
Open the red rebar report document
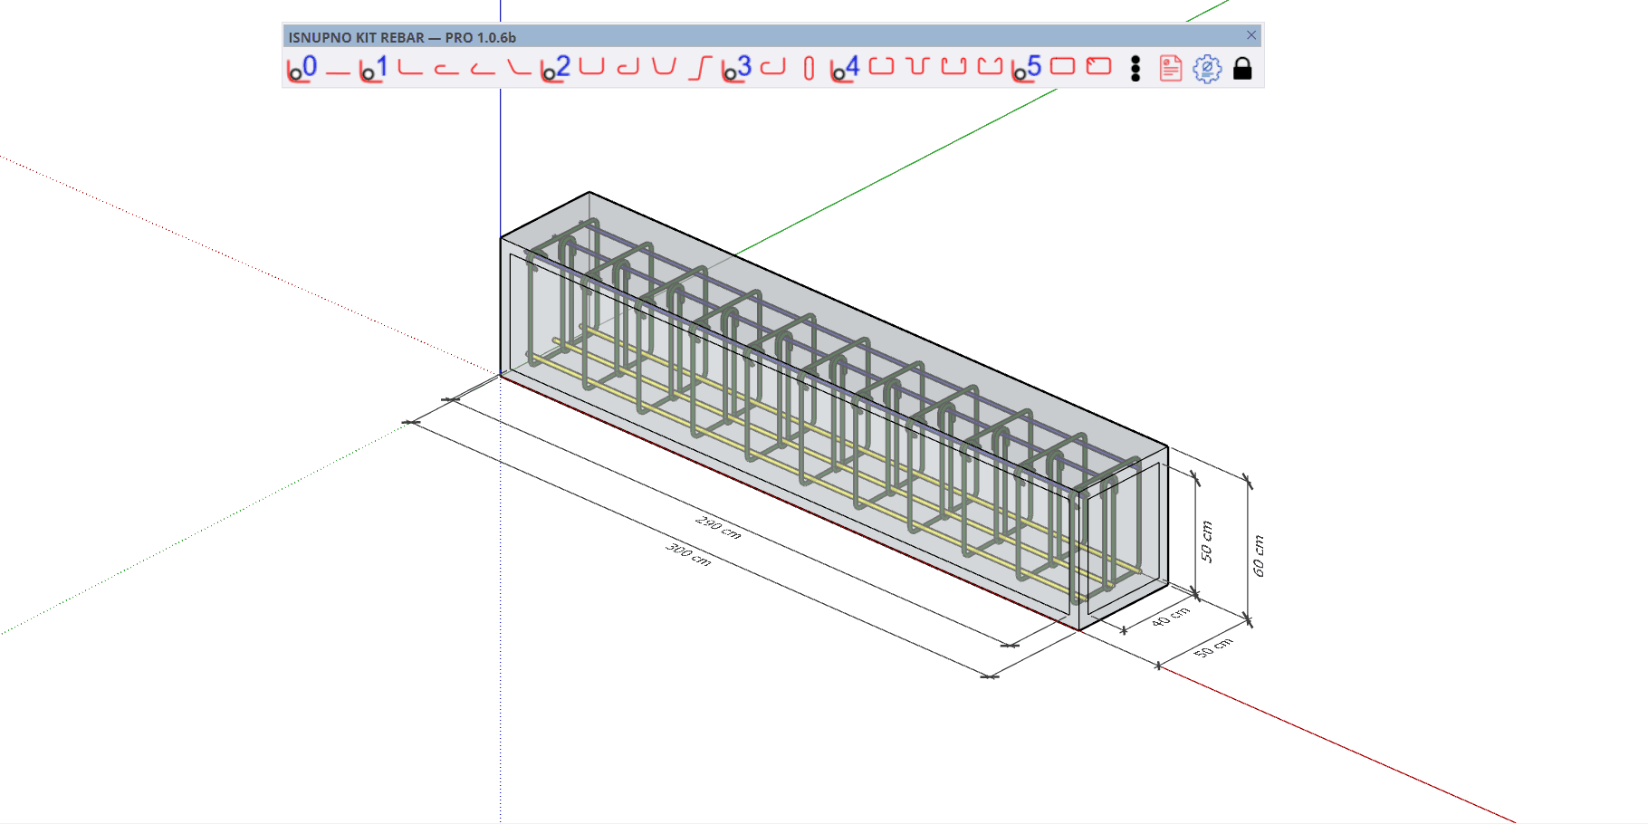[1171, 69]
